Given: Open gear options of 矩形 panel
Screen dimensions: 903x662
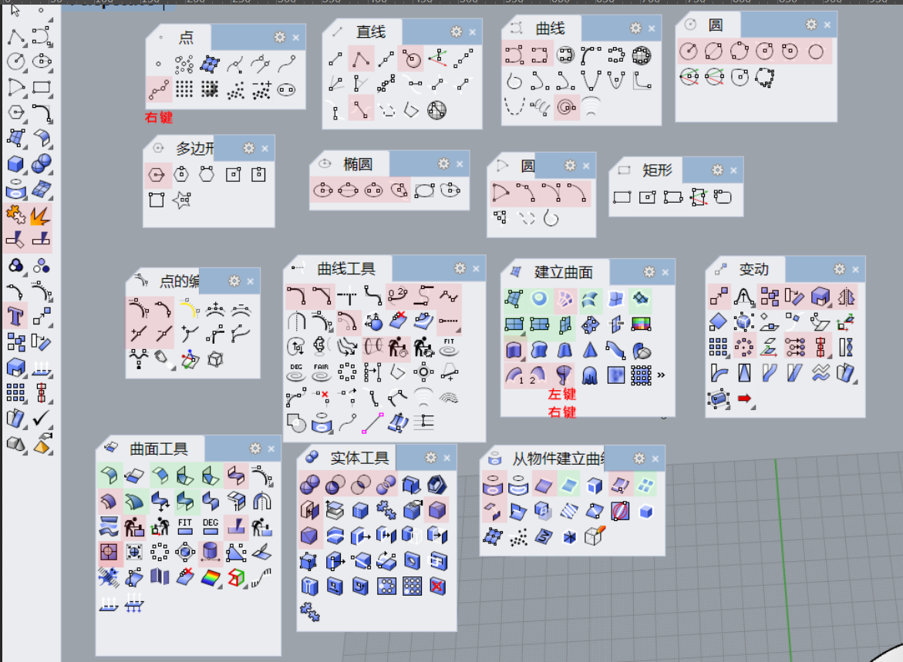Looking at the screenshot, I should [718, 170].
